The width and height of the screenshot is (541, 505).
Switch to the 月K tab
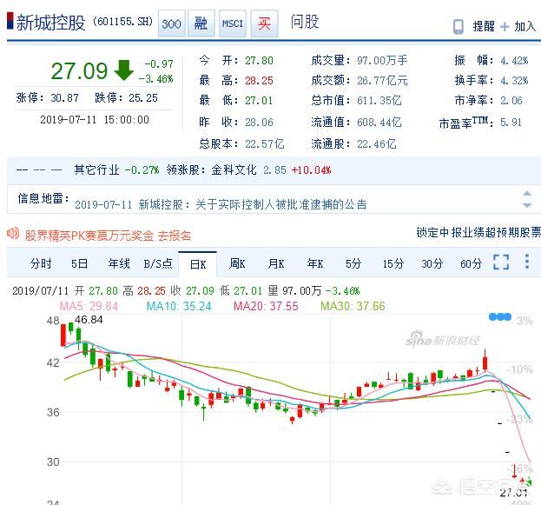tap(276, 264)
